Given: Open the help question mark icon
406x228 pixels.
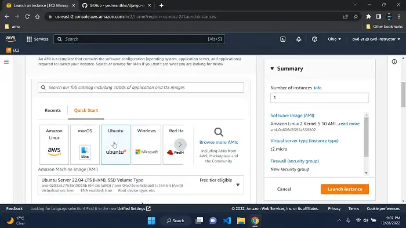Looking at the screenshot, I should click(x=314, y=39).
